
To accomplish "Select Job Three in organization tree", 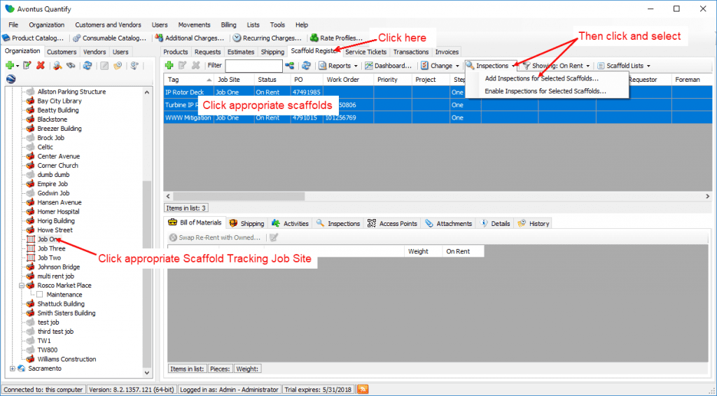I will (51, 248).
